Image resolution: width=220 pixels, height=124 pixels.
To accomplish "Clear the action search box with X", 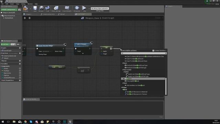I will point(166,53).
